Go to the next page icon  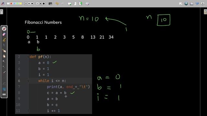[x=81, y=4]
